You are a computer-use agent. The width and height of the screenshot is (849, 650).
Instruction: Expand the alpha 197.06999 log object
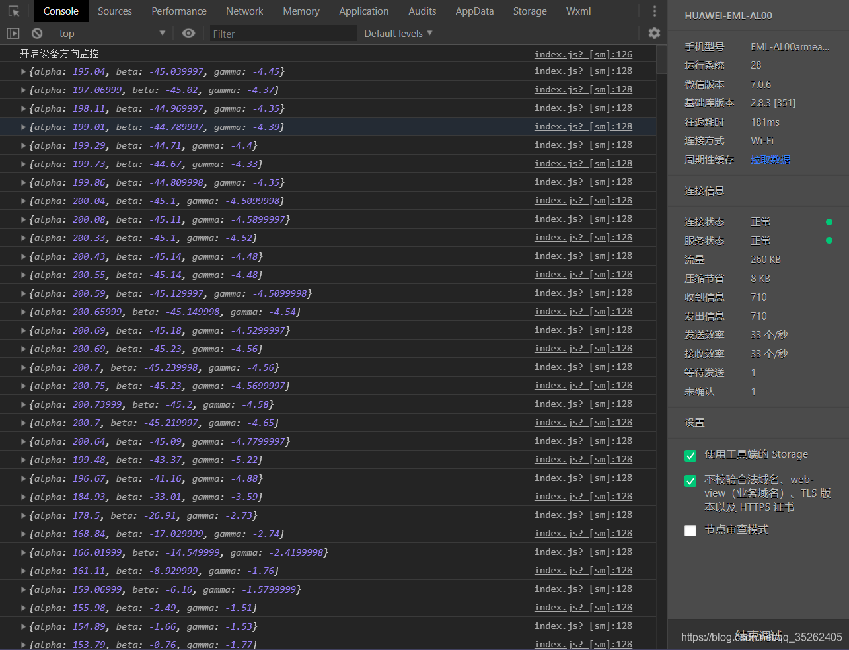click(24, 90)
